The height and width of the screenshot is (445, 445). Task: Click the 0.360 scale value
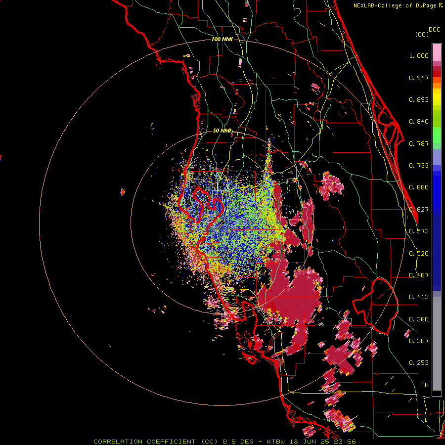click(419, 319)
